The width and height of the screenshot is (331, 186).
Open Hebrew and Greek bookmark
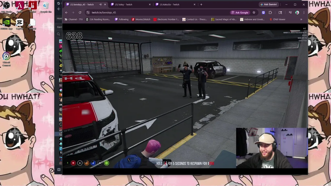coord(252,19)
